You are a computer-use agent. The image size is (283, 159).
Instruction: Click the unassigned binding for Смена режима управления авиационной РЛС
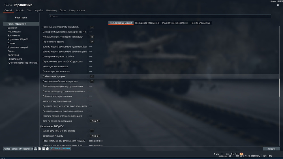point(91,32)
